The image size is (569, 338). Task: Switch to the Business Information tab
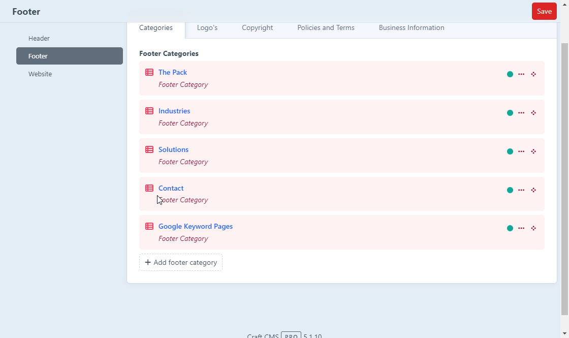(x=412, y=27)
